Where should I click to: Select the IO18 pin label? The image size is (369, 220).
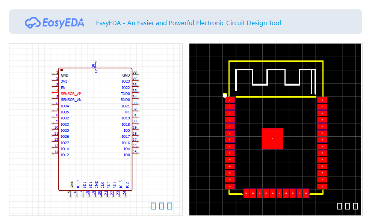point(126,124)
